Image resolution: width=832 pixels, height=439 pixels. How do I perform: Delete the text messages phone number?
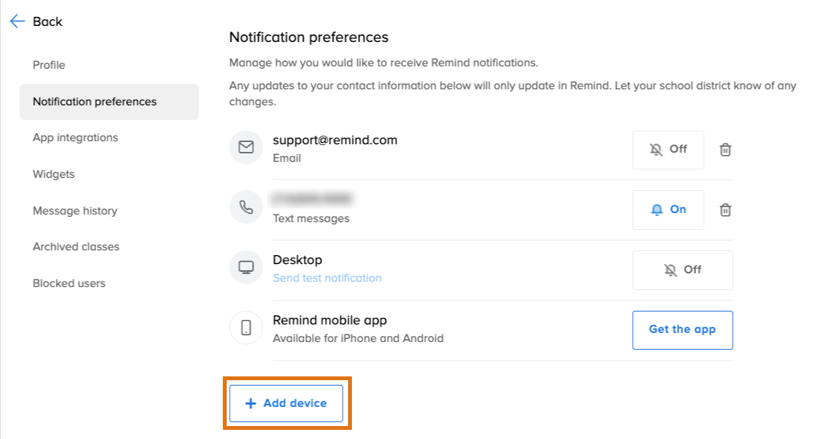725,210
